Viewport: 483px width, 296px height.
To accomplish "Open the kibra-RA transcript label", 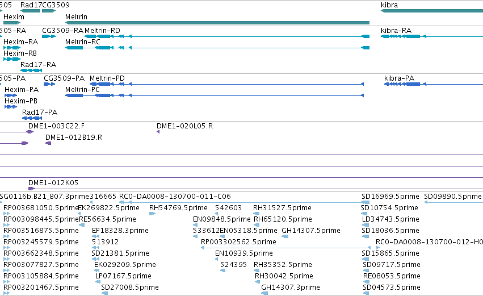I will (396, 31).
